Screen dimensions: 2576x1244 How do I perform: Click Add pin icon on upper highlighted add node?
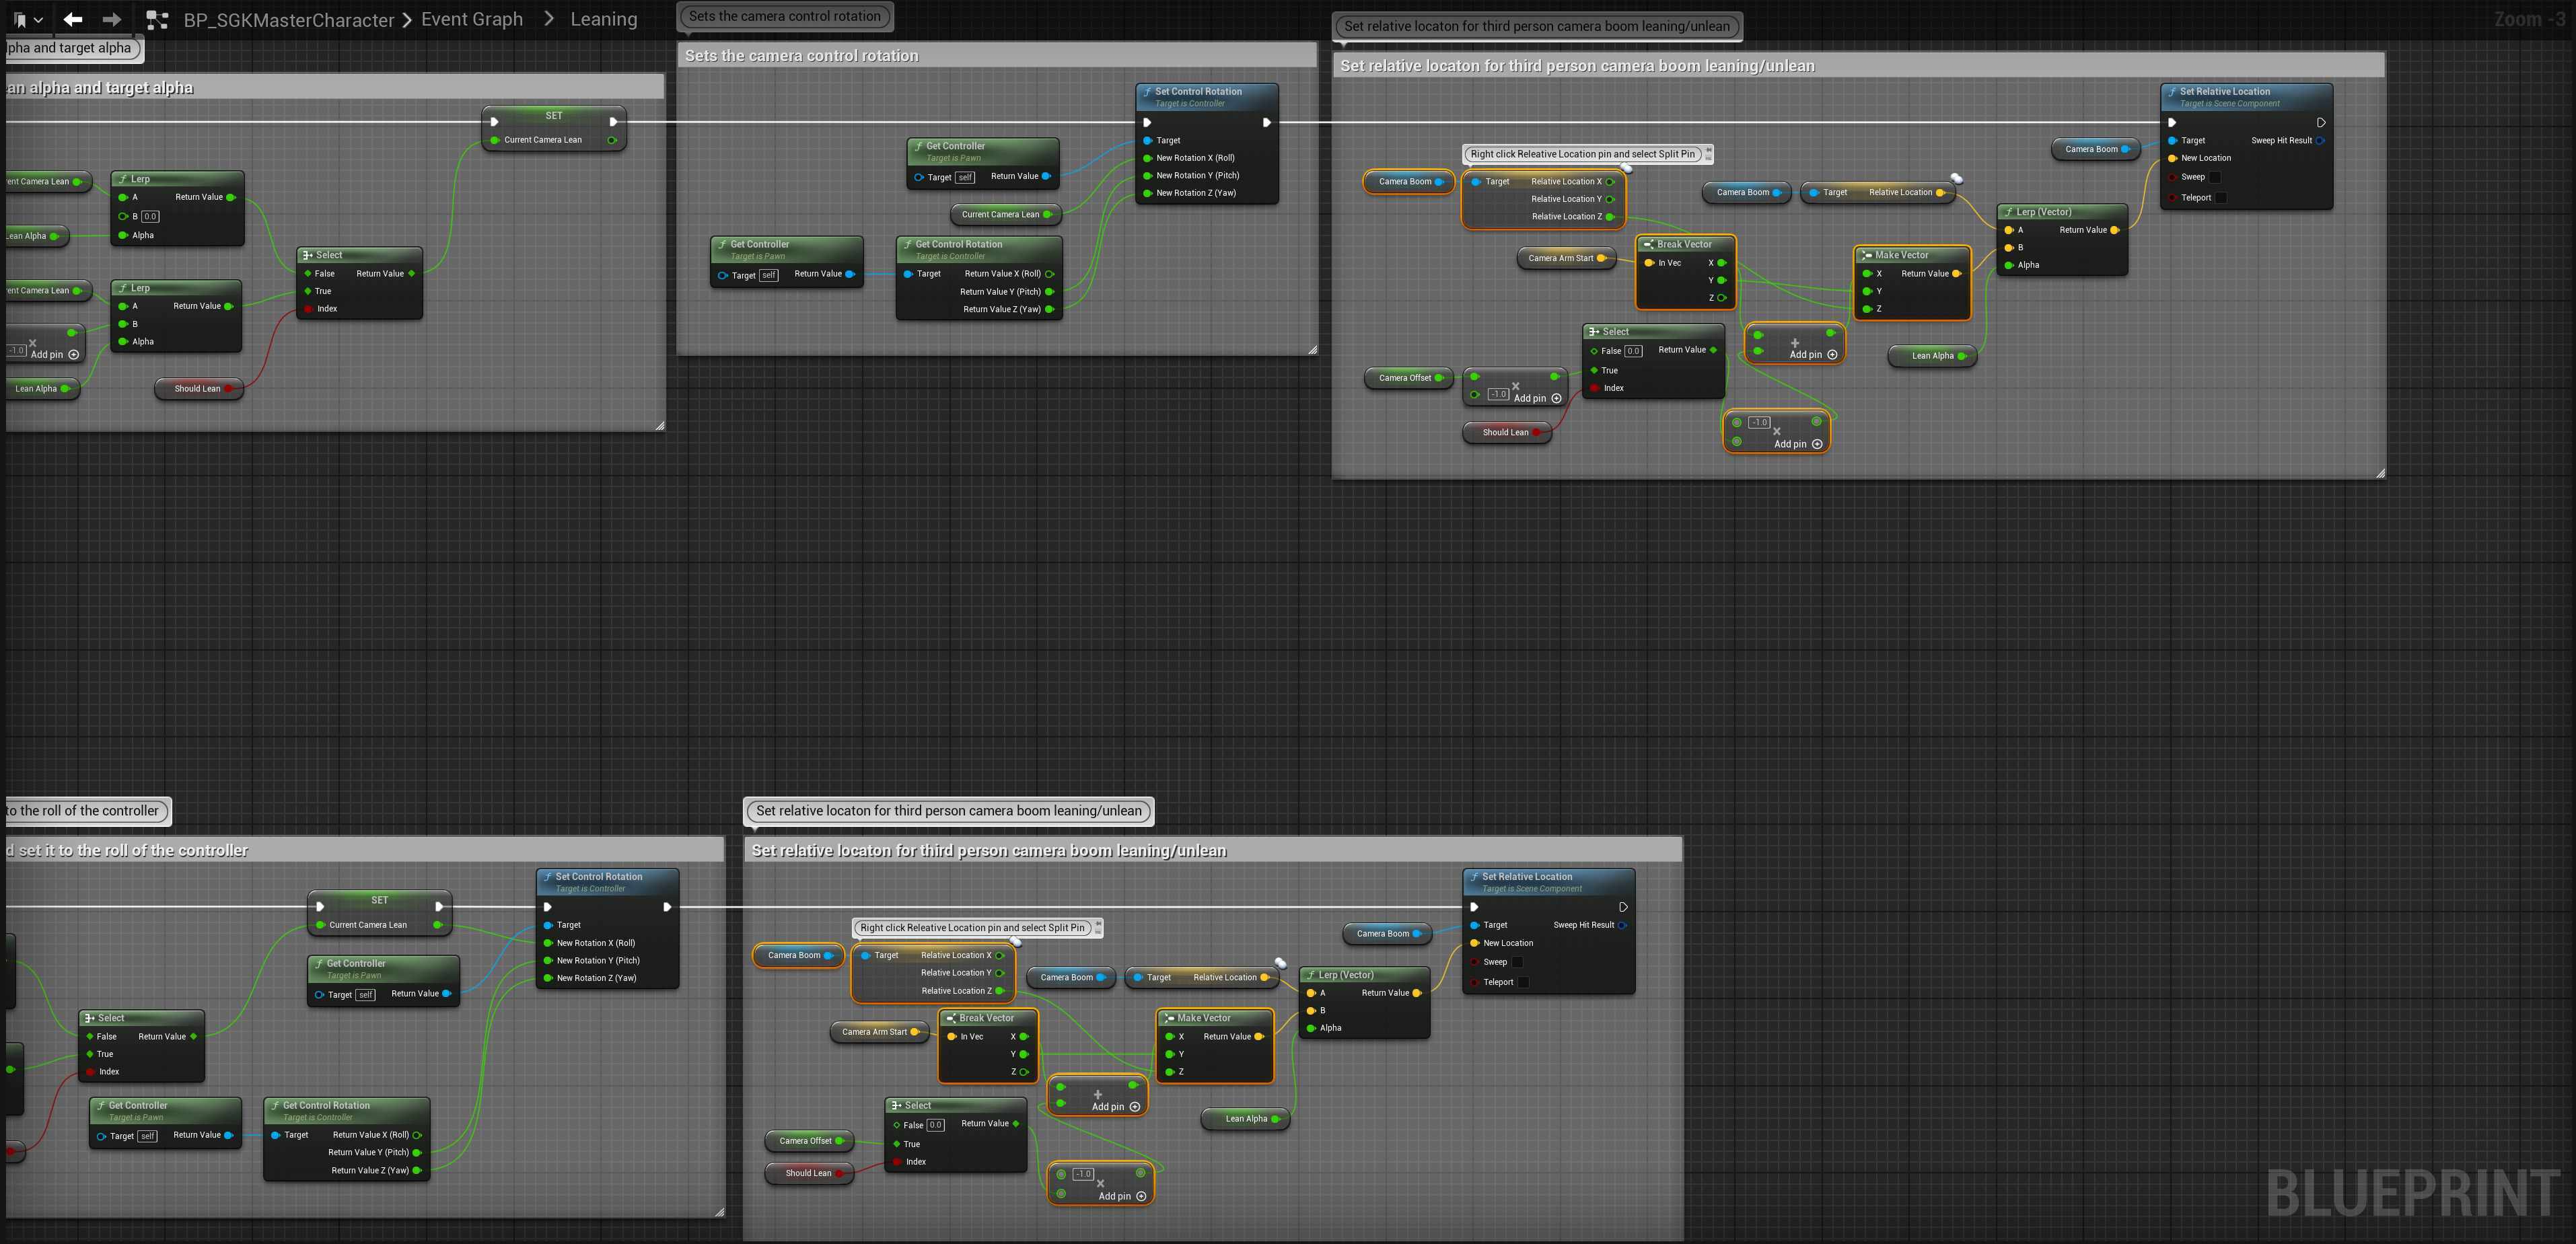(1832, 354)
